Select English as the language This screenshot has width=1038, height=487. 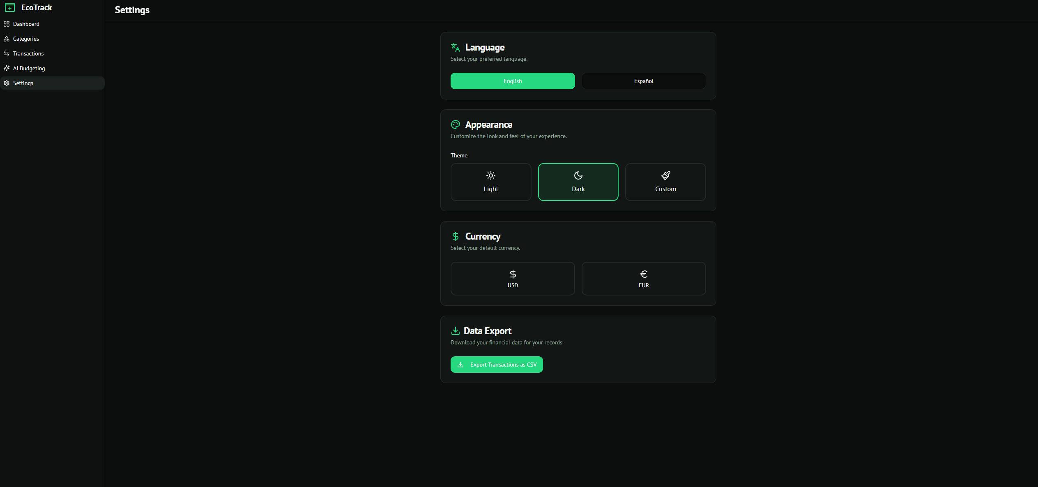(x=512, y=81)
